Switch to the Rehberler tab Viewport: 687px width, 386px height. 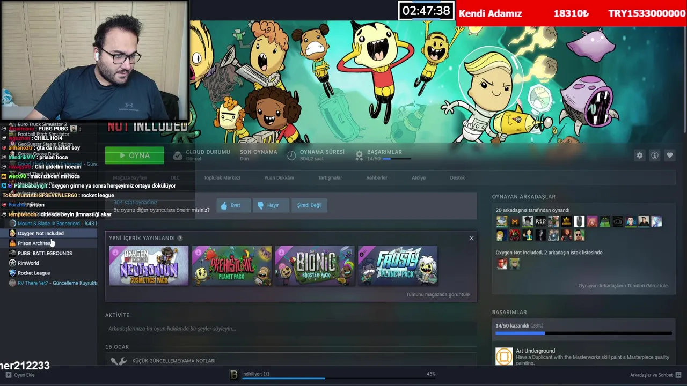(377, 177)
